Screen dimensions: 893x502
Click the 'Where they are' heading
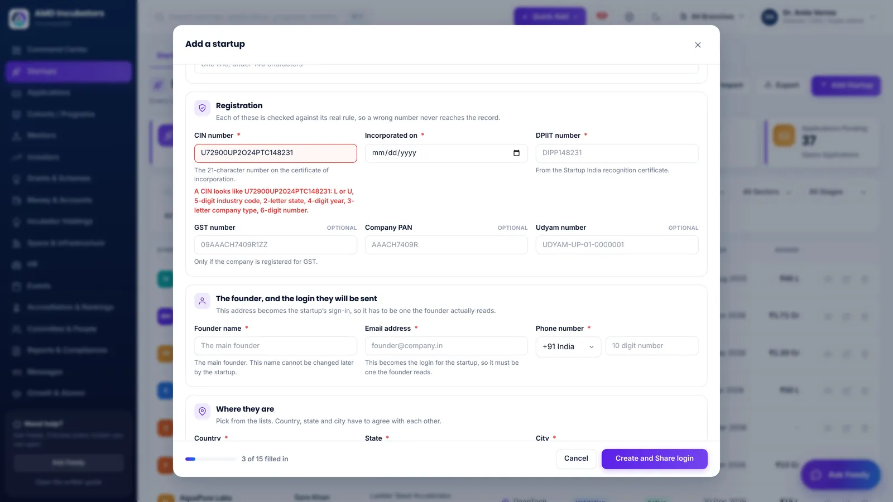[245, 409]
